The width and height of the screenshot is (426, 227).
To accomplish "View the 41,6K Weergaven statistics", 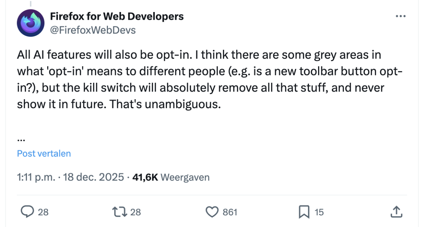I will (x=171, y=177).
